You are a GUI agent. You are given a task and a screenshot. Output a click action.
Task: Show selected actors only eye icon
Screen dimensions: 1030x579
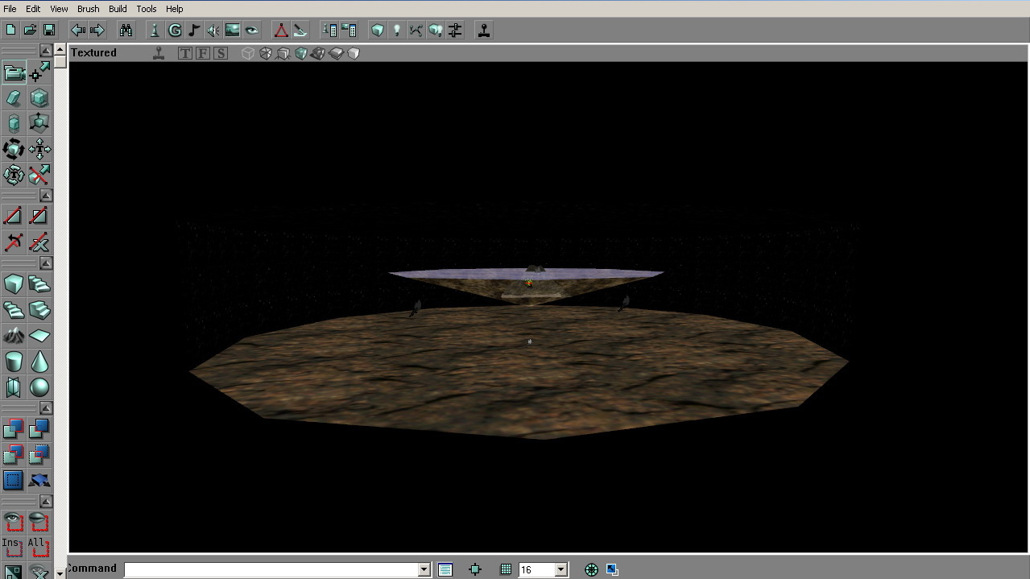point(14,521)
